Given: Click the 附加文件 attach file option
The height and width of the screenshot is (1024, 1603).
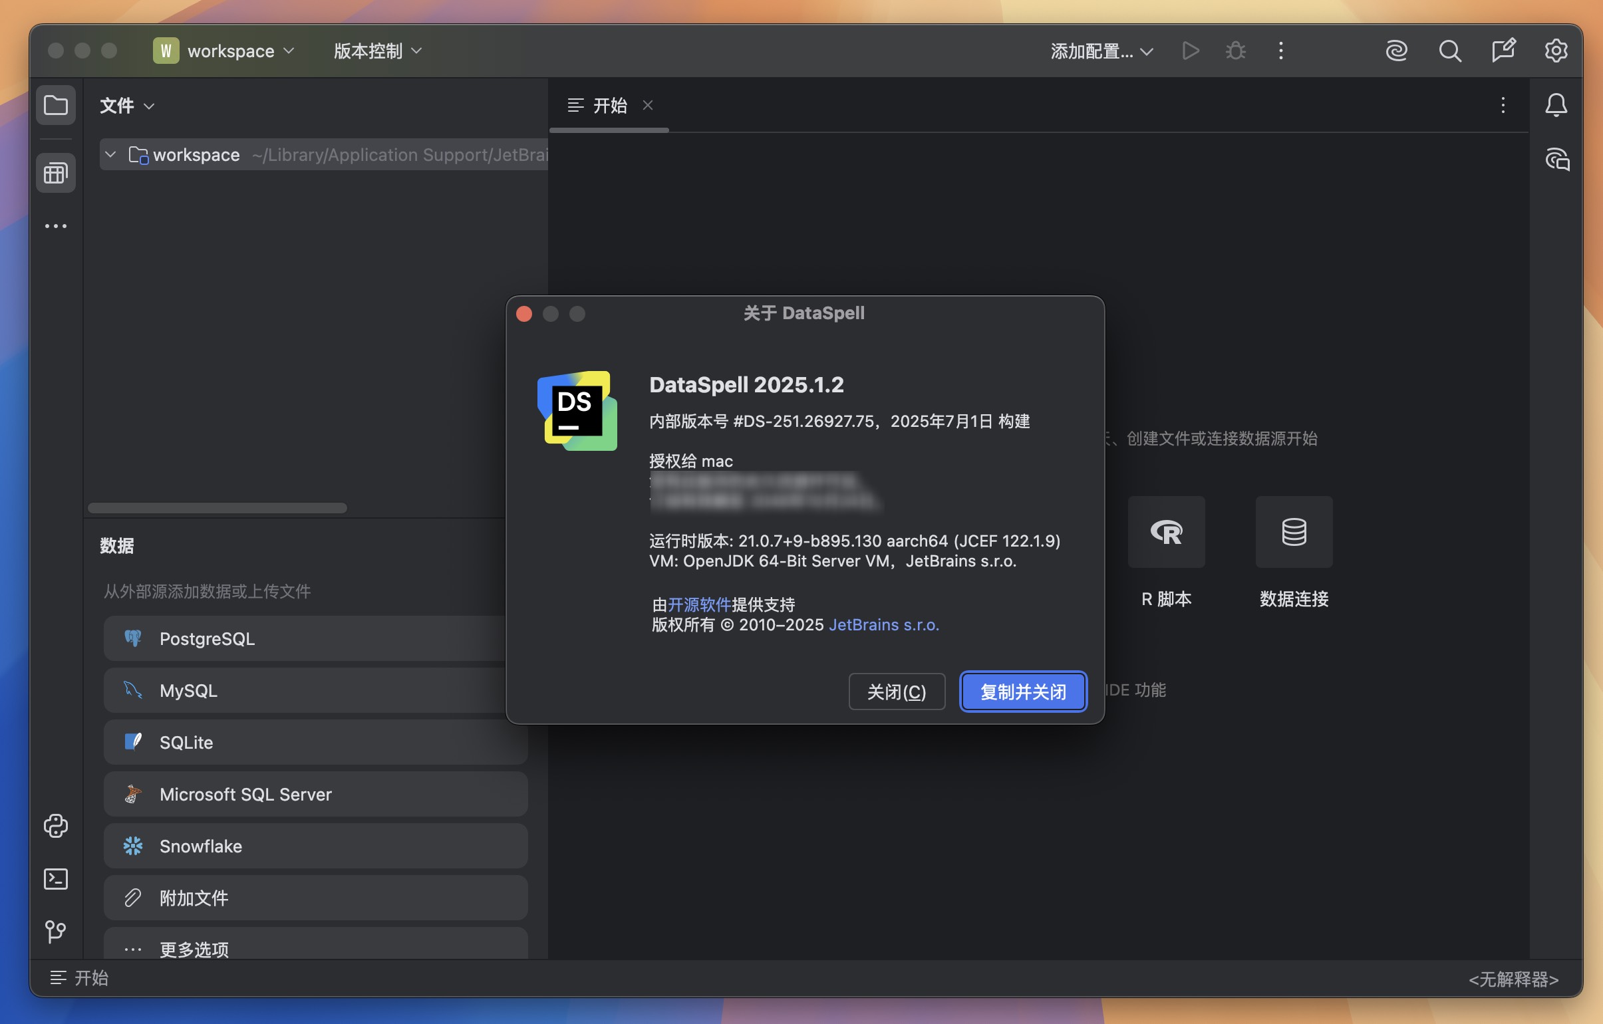Looking at the screenshot, I should click(x=315, y=898).
